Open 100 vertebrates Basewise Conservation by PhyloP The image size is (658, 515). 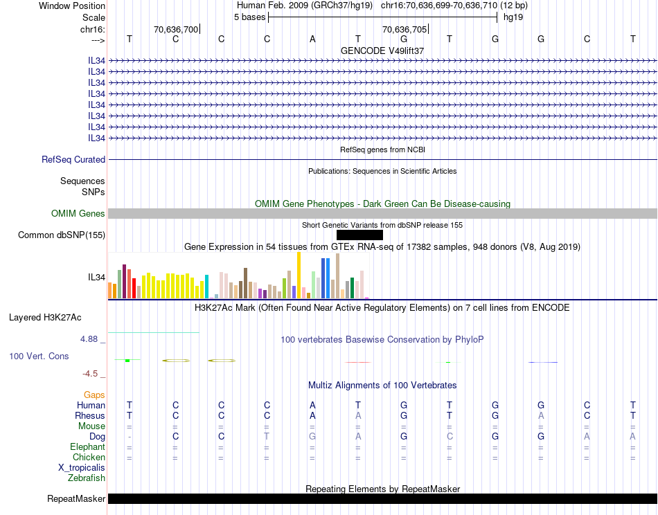382,340
